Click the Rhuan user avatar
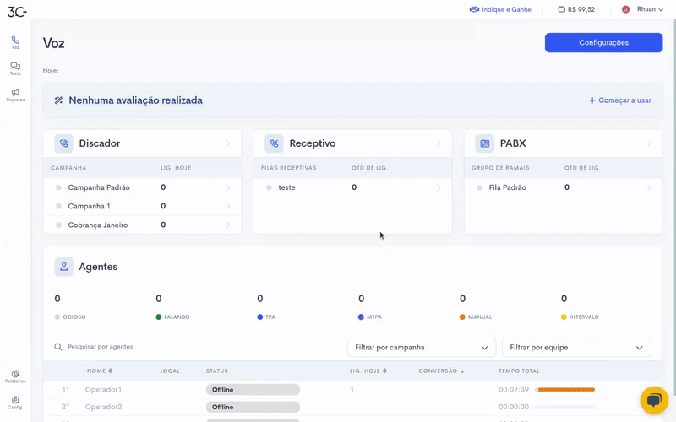Viewport: 676px width, 422px height. [625, 9]
